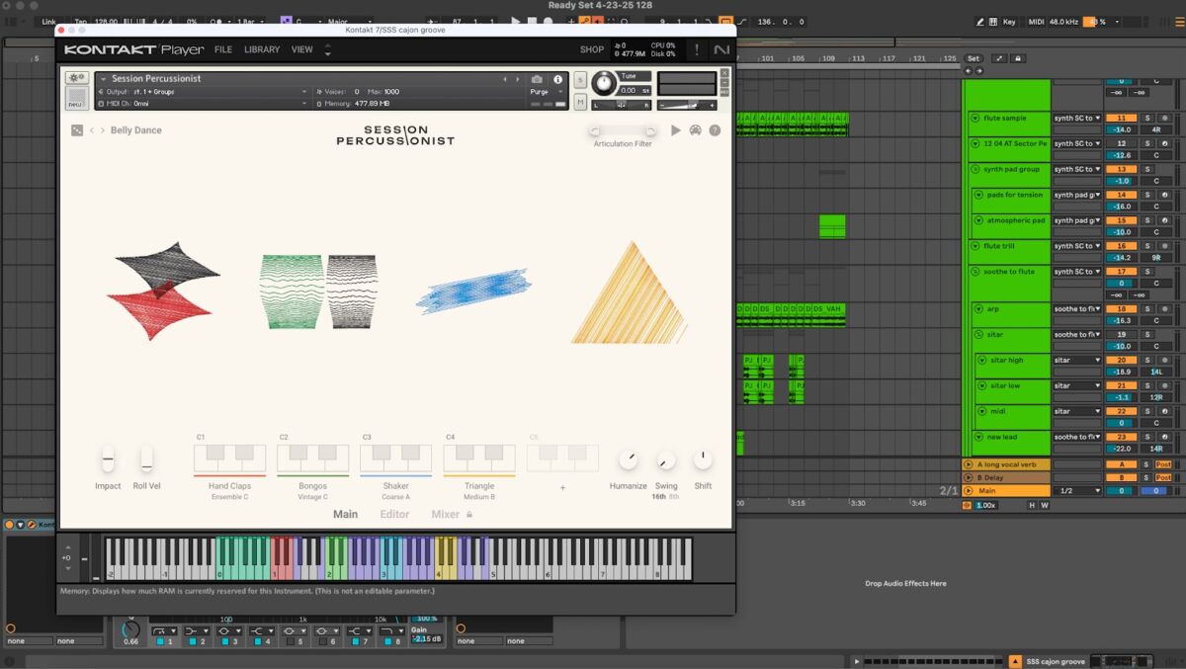Go to the next instrument arrow
This screenshot has height=669, width=1186.
[517, 79]
